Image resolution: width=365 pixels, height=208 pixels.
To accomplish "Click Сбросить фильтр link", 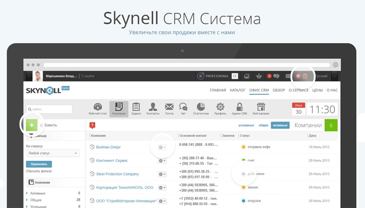I will pos(39,171).
